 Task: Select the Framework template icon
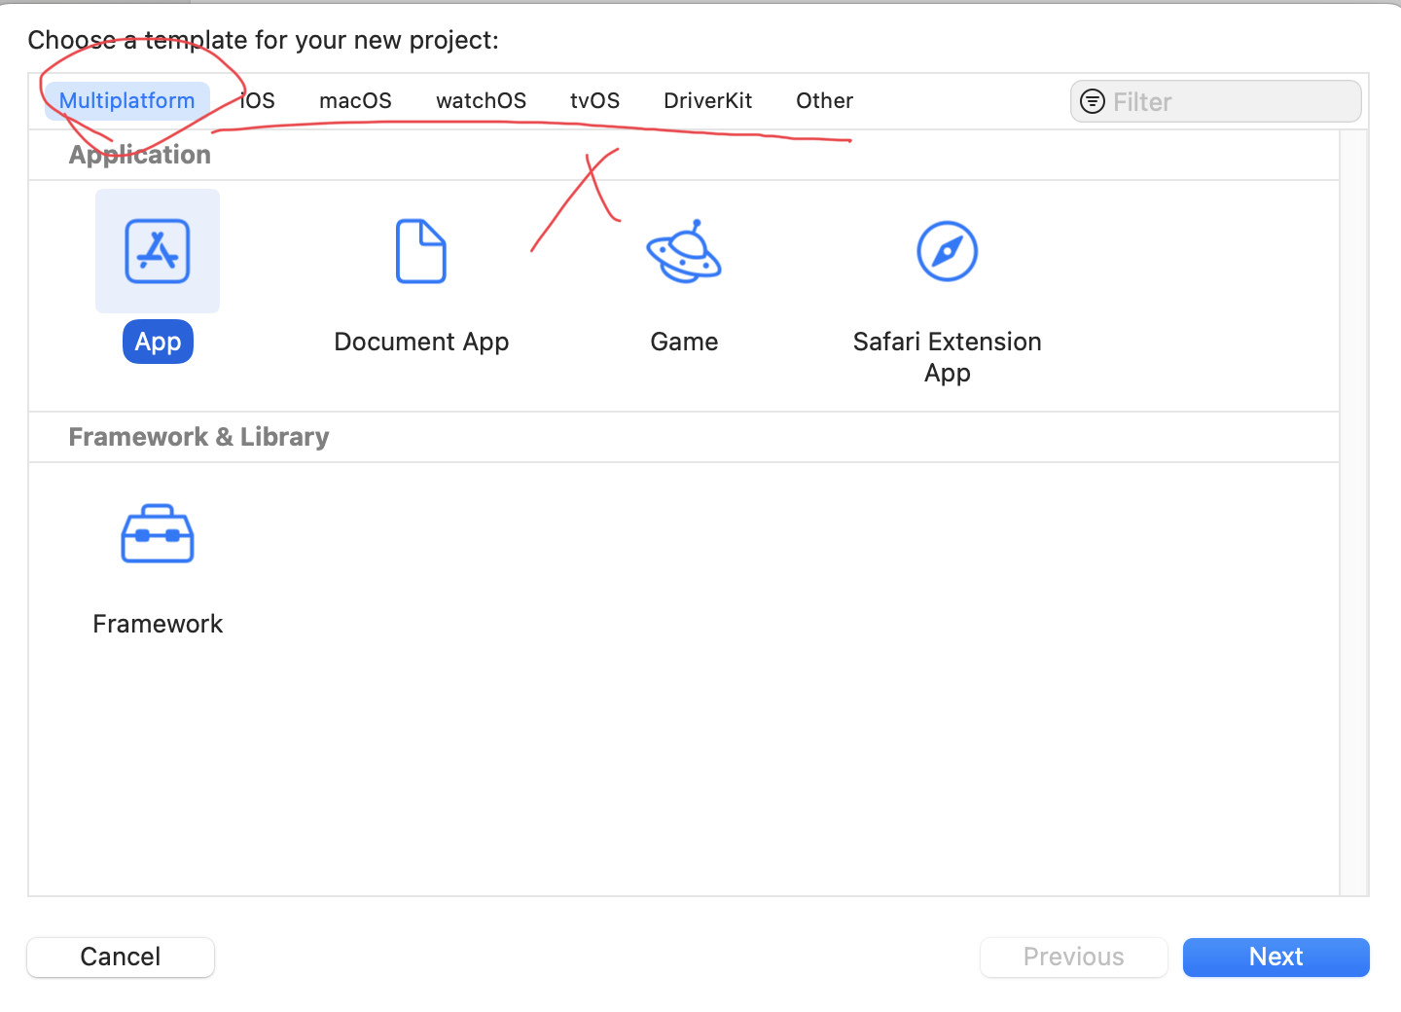[x=158, y=533]
